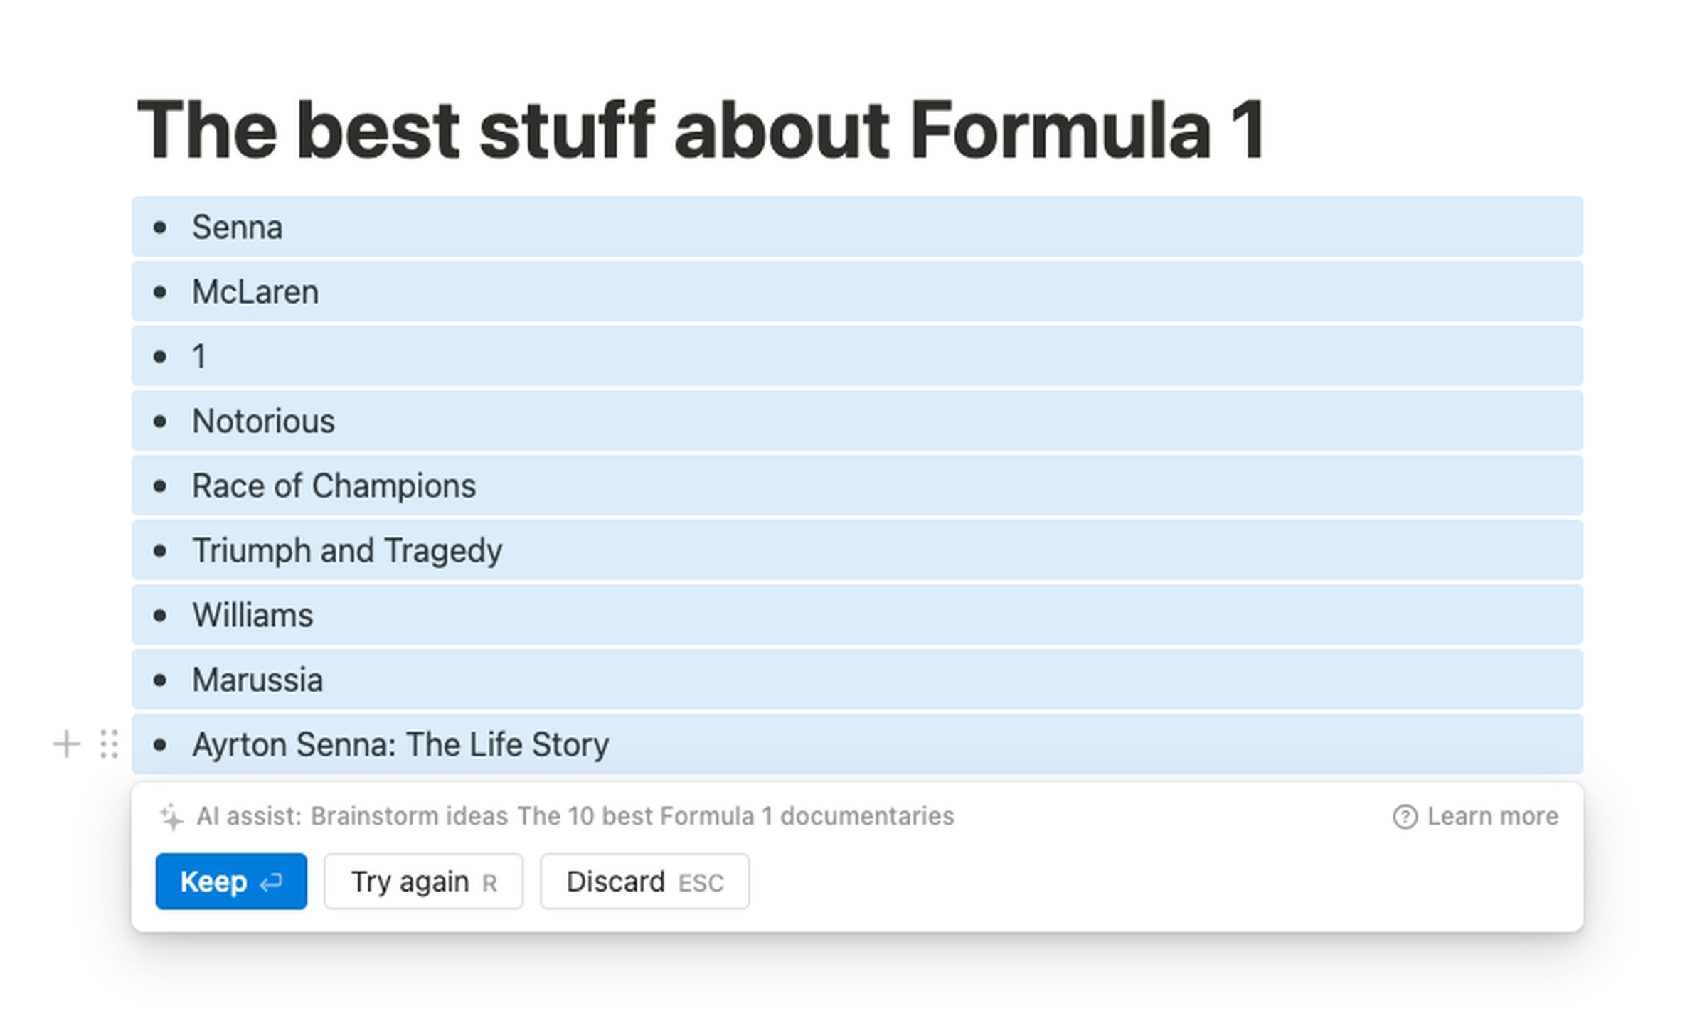Screen dimensions: 1707x1033
Task: Click the page title about Formula 1
Action: 701,130
